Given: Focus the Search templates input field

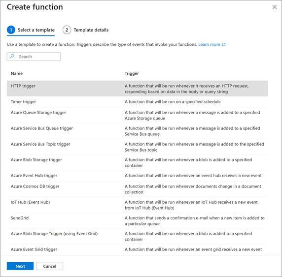Looking at the screenshot, I should pos(34,57).
